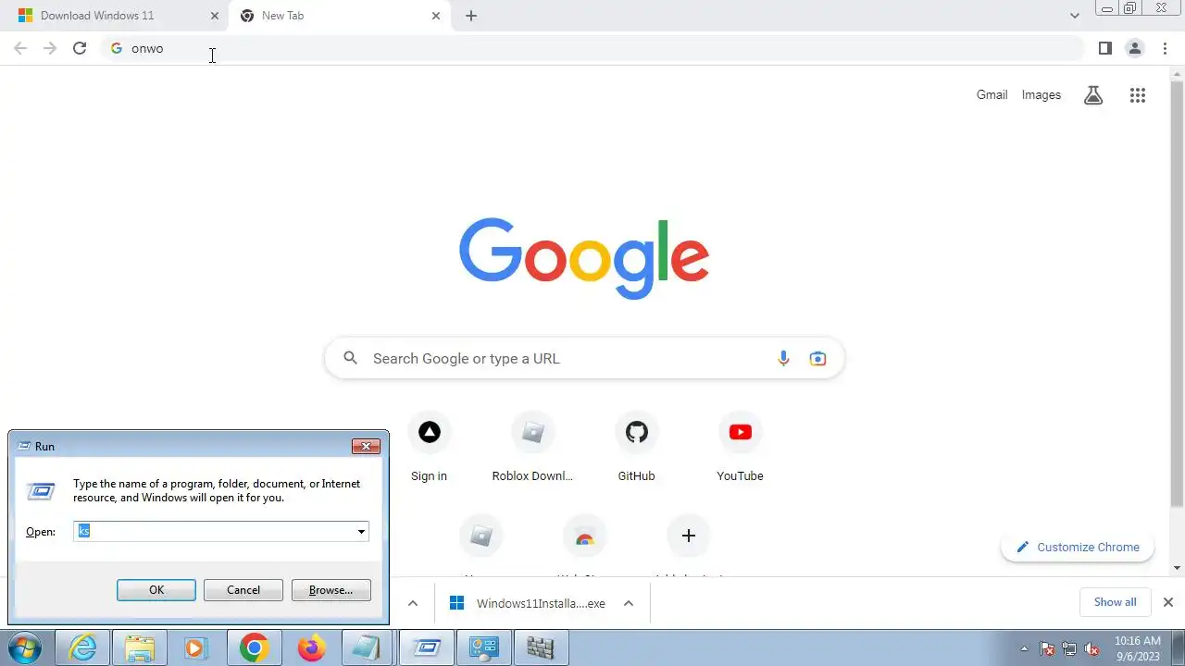Click the Show all downloads button
Viewport: 1185px width, 666px height.
point(1115,602)
